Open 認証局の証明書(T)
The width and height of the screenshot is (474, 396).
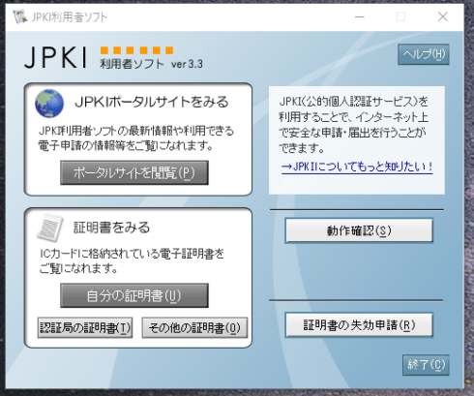[x=85, y=328]
